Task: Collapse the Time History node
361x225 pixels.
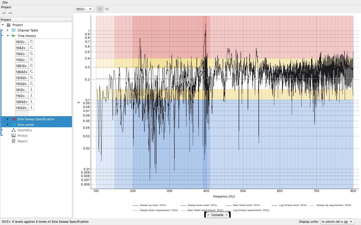Action: (8, 36)
